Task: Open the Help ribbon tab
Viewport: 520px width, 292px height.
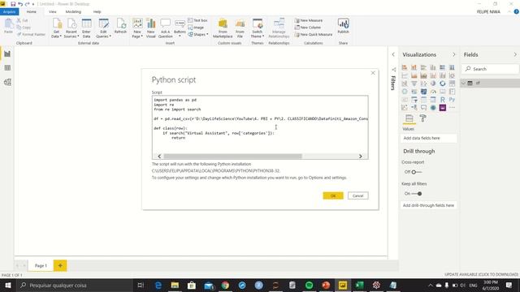Action: pyautogui.click(x=97, y=11)
